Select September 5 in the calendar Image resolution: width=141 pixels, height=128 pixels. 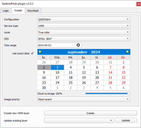click(x=84, y=67)
